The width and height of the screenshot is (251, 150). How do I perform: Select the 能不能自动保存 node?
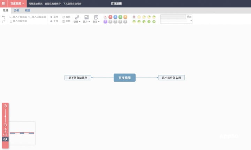click(78, 78)
